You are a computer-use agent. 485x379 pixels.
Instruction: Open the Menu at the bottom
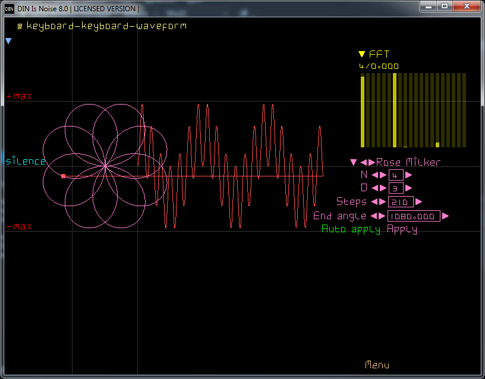tap(377, 365)
